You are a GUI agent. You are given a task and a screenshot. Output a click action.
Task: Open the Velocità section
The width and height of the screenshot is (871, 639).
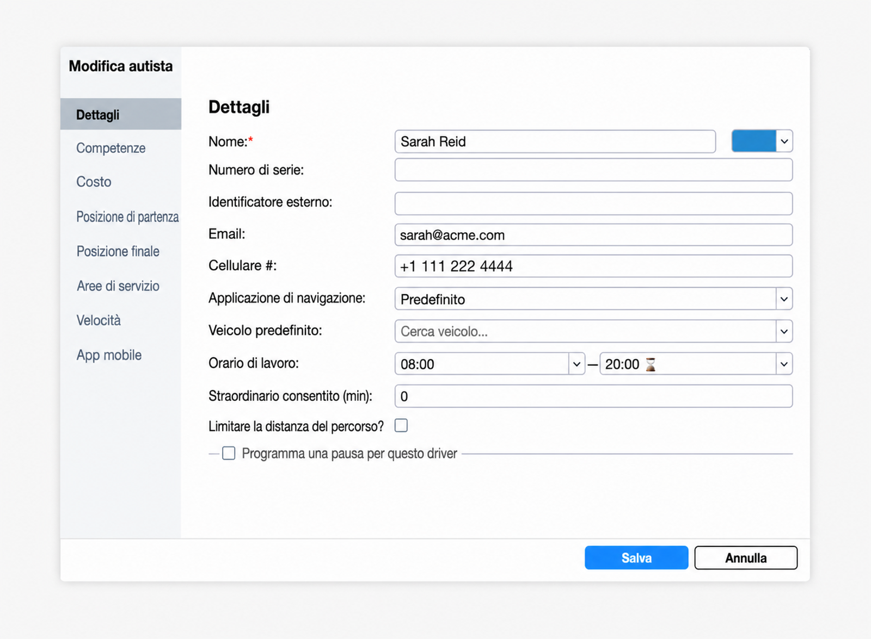99,320
